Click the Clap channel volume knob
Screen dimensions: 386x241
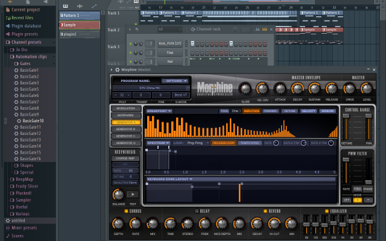[141, 52]
